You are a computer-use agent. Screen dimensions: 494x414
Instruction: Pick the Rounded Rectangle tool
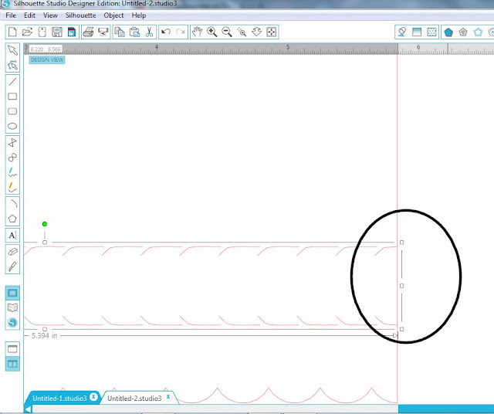pos(12,111)
